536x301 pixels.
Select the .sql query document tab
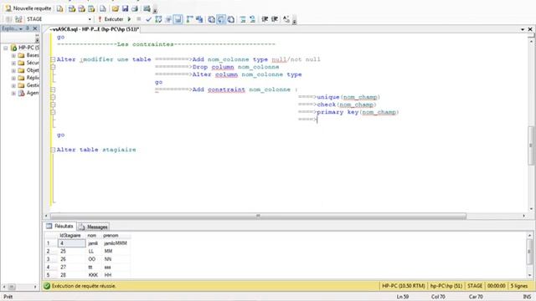point(94,29)
